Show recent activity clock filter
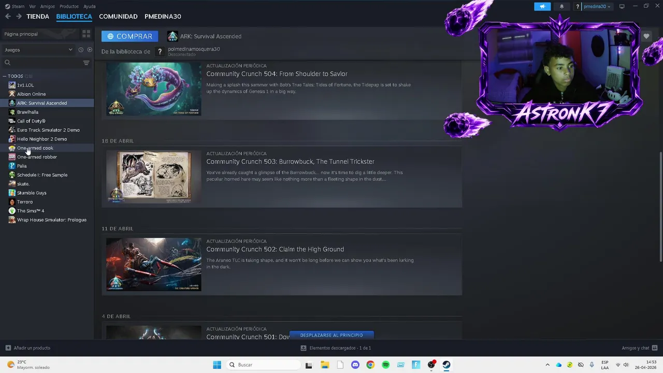The height and width of the screenshot is (373, 663). [81, 50]
